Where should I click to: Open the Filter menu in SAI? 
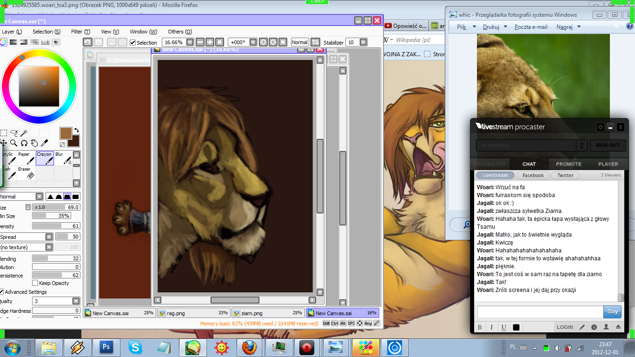coord(80,32)
